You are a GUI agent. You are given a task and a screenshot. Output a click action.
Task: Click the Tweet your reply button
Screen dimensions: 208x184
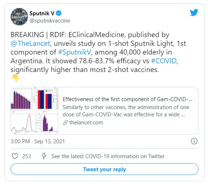click(105, 169)
